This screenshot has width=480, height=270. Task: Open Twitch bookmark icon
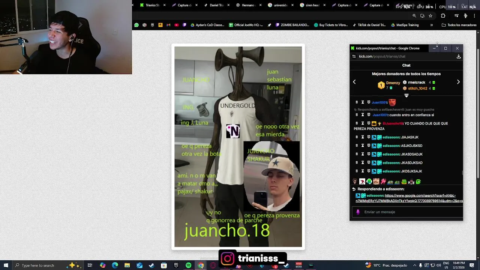click(x=184, y=25)
